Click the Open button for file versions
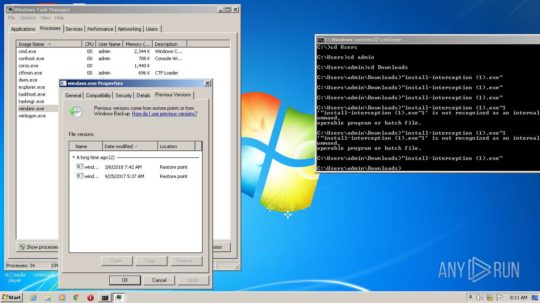 (117, 261)
